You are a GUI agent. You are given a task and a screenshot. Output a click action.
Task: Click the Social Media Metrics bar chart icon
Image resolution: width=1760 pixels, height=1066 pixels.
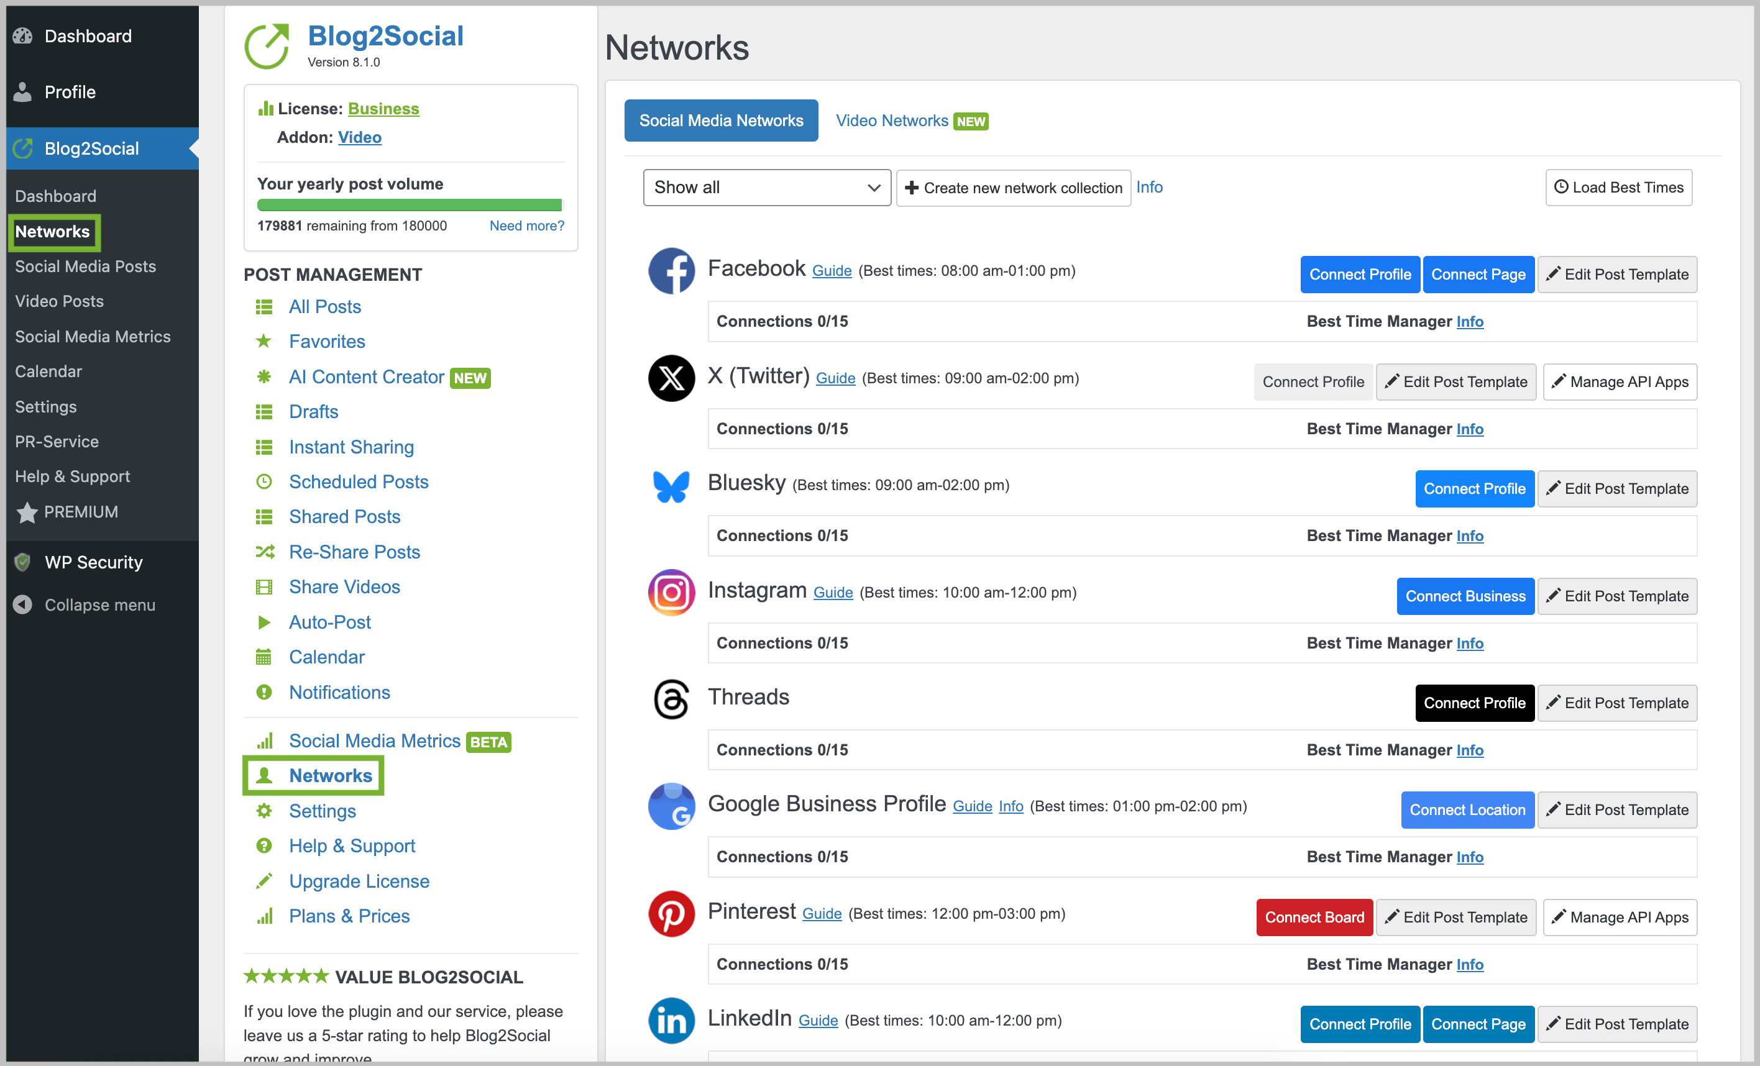pyautogui.click(x=264, y=741)
